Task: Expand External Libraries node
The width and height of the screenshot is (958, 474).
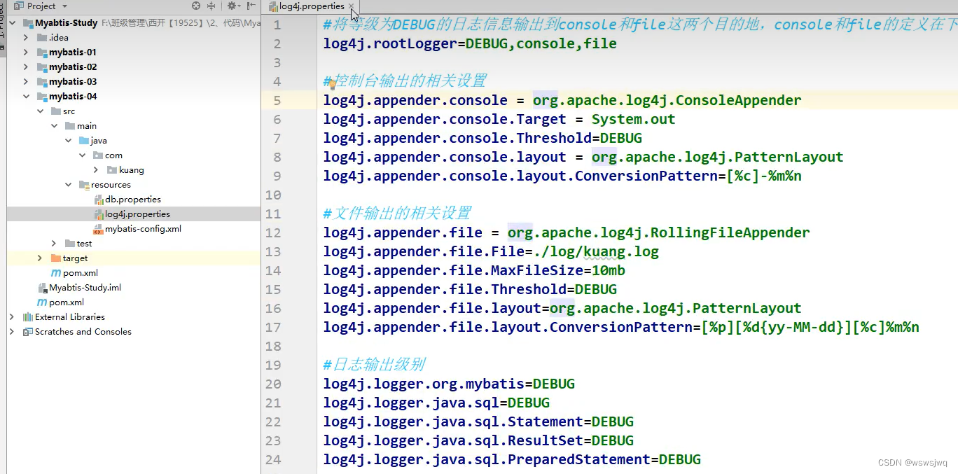Action: 12,316
